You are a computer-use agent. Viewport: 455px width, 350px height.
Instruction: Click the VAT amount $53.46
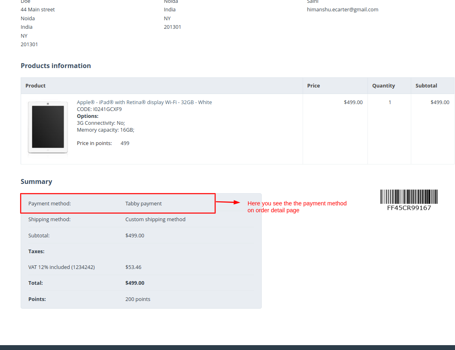pyautogui.click(x=133, y=267)
